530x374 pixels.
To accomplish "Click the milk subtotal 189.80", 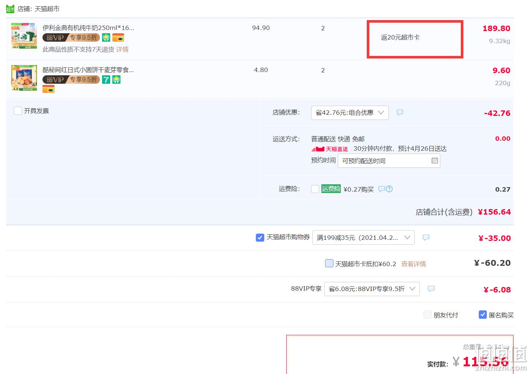I will [496, 29].
